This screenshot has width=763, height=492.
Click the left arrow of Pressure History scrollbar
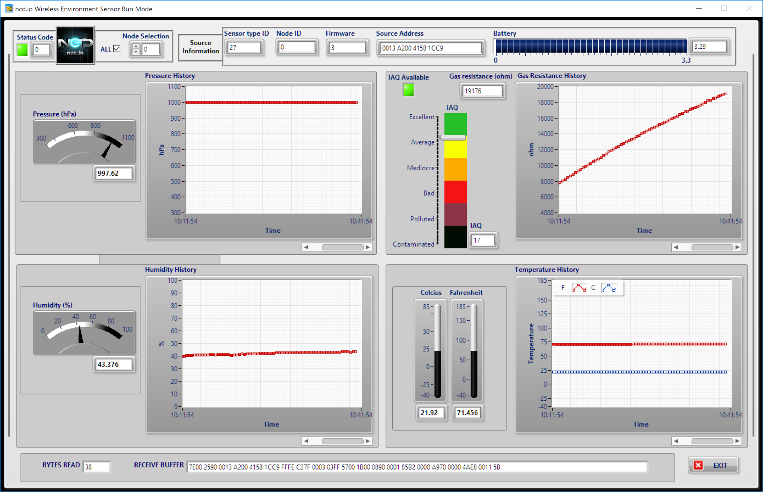click(x=307, y=247)
